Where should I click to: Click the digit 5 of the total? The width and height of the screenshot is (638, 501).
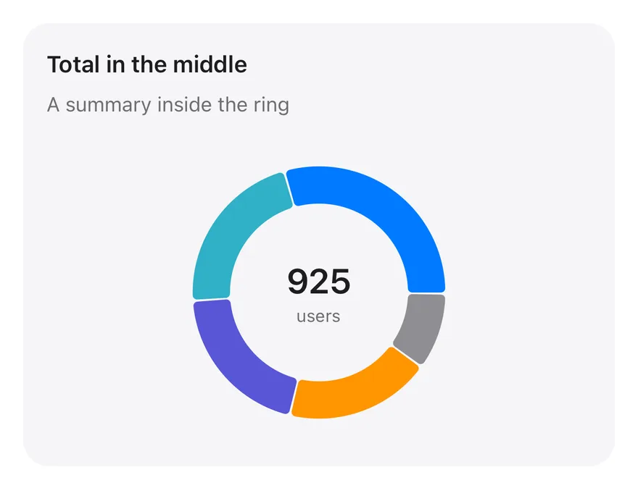[x=340, y=282]
